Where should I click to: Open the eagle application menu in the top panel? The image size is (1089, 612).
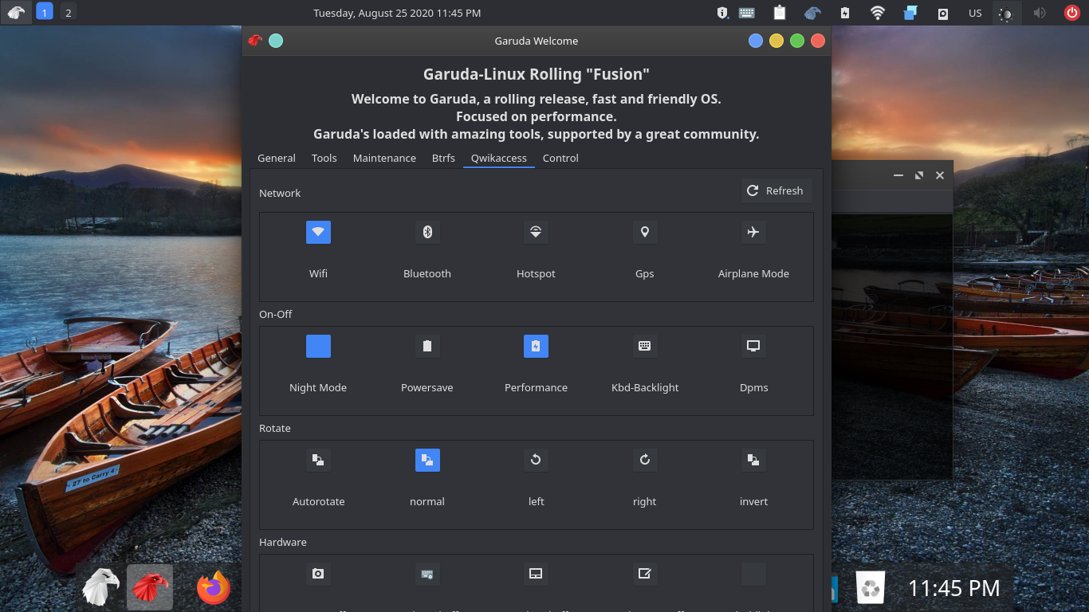coord(16,13)
